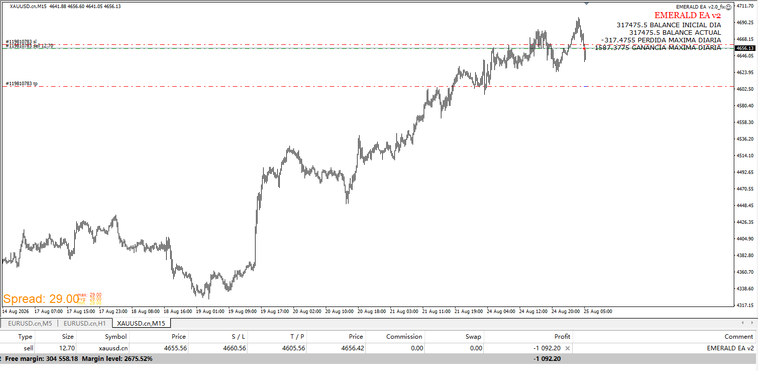Click the chart shift triangle marker at top
758x371 pixels.
(x=586, y=4)
